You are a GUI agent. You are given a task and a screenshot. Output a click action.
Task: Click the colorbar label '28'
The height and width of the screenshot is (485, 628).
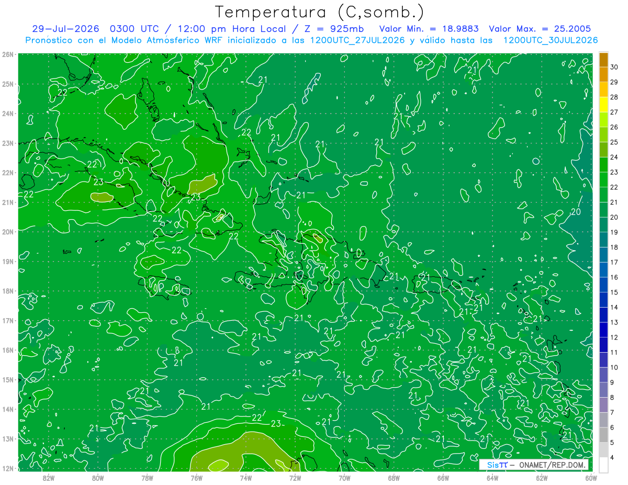tap(614, 97)
